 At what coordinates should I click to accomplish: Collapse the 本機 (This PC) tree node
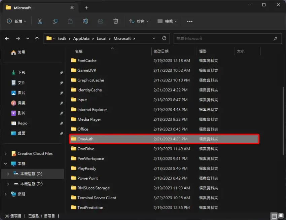5,164
